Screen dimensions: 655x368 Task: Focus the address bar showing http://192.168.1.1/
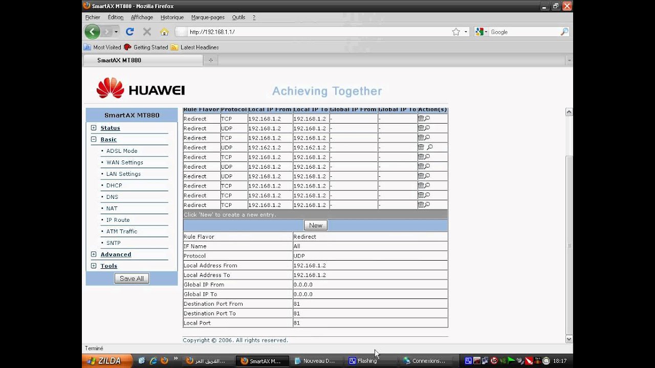point(317,32)
